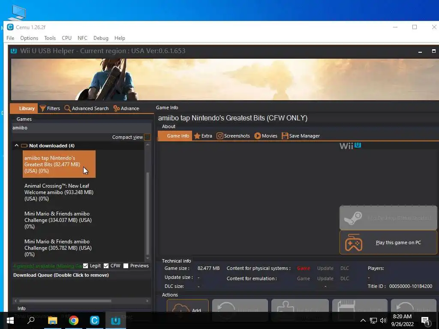Click the Cemu logo in title bar
The width and height of the screenshot is (439, 329).
coord(10,27)
